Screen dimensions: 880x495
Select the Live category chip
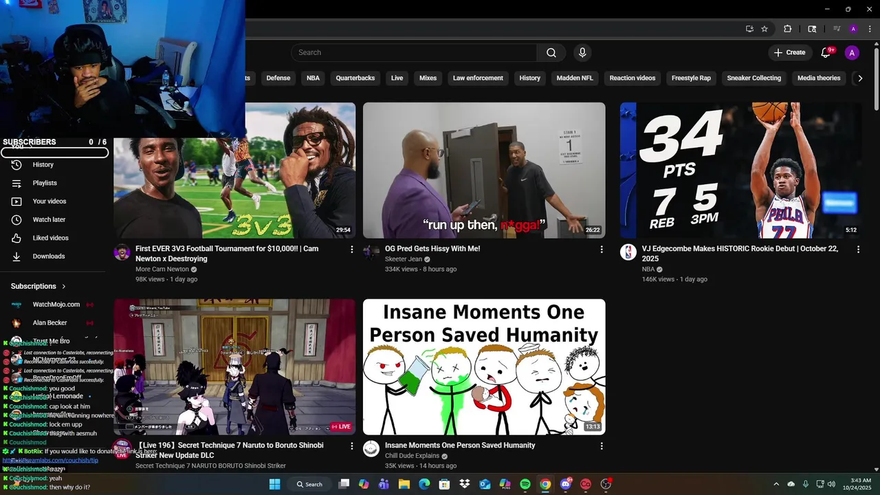[x=397, y=78]
